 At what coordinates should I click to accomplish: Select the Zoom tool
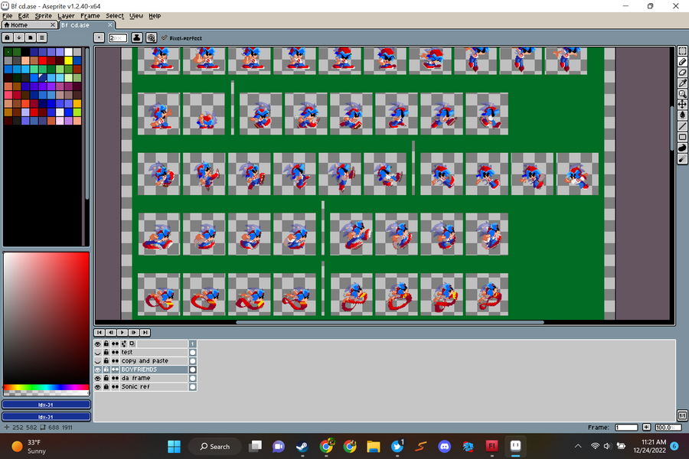(682, 93)
